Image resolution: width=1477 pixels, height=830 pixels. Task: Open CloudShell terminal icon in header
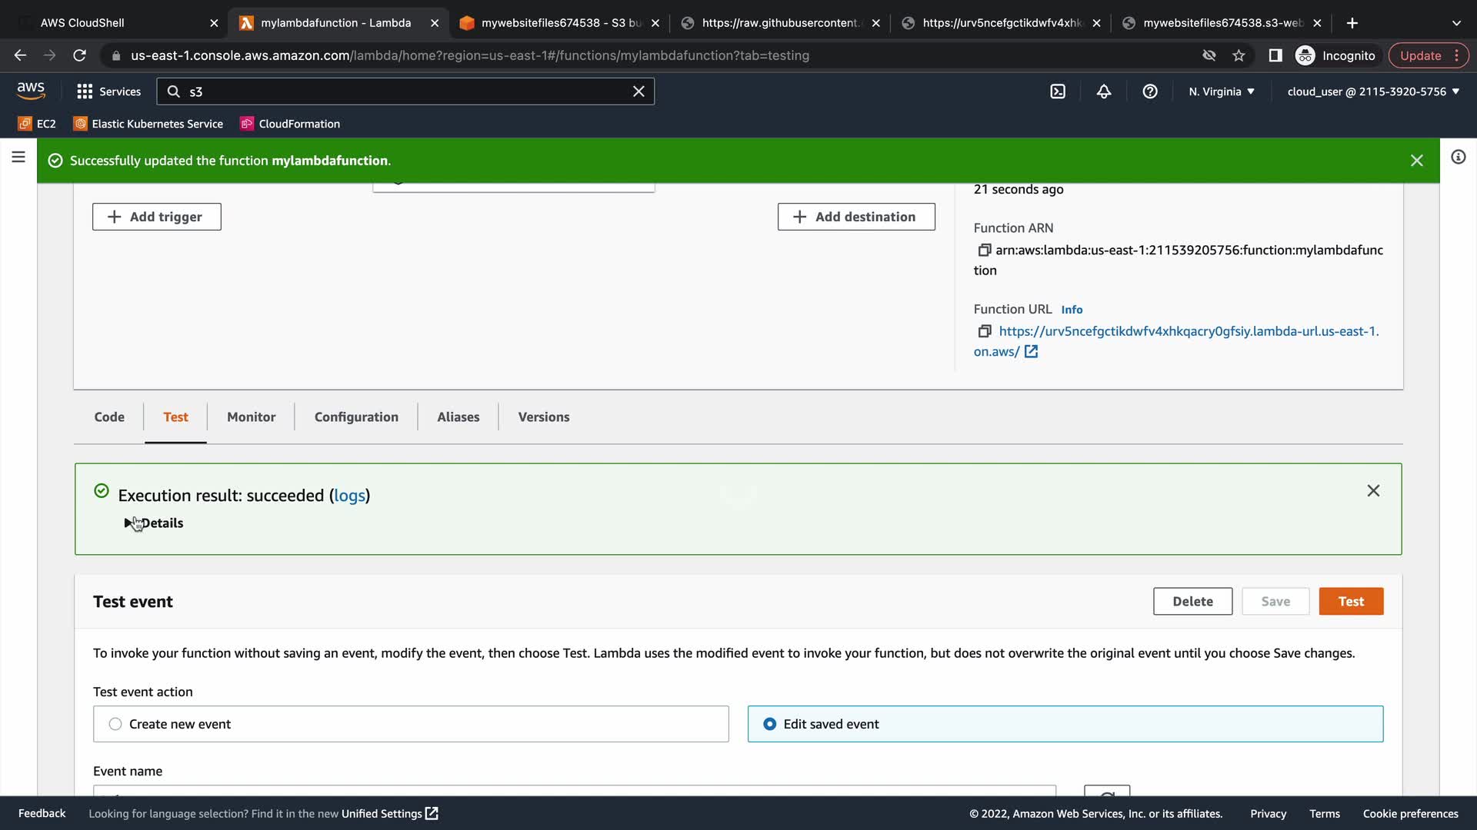point(1058,91)
